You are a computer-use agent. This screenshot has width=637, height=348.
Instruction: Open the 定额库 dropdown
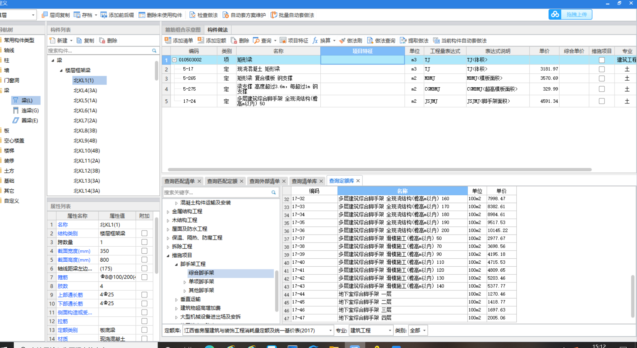[x=330, y=331]
